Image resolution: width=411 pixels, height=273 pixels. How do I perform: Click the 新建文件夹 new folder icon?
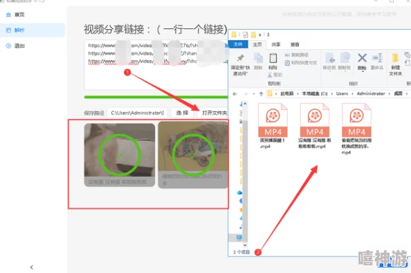[x=395, y=58]
